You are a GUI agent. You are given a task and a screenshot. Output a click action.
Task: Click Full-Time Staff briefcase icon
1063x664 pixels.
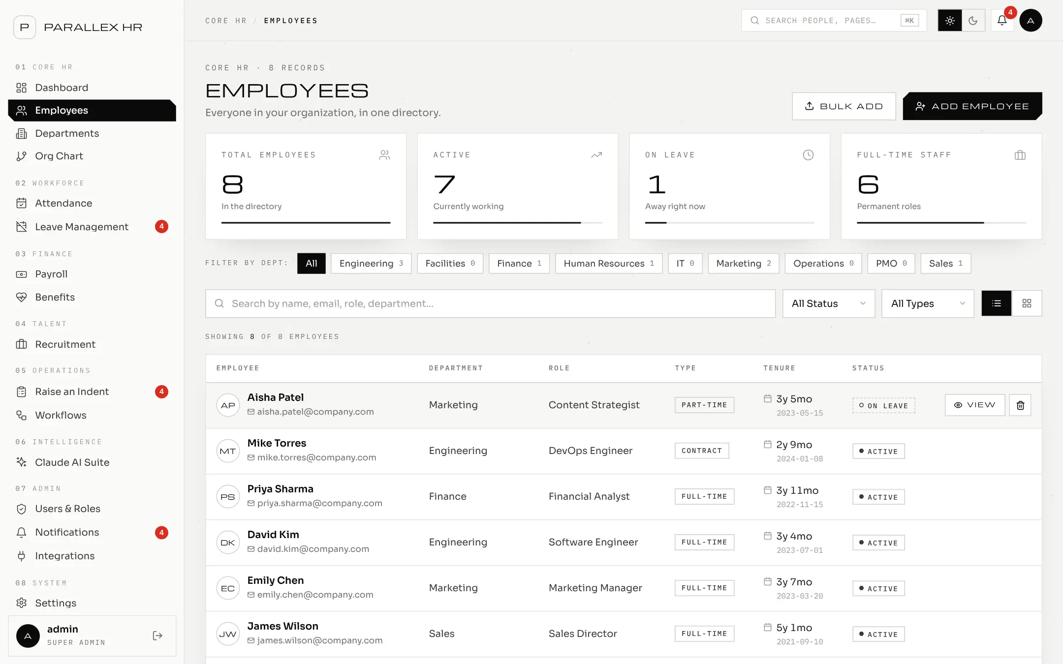tap(1020, 155)
